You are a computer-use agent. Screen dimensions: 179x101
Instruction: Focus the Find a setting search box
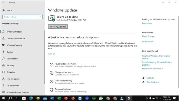pyautogui.click(x=22, y=17)
